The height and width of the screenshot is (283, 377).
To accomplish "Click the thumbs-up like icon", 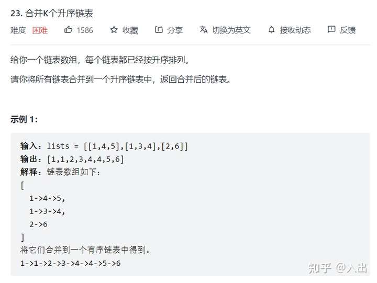I will (68, 30).
